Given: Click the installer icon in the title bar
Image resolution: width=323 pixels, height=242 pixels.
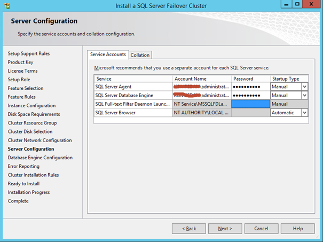Looking at the screenshot, I should pyautogui.click(x=6, y=6).
